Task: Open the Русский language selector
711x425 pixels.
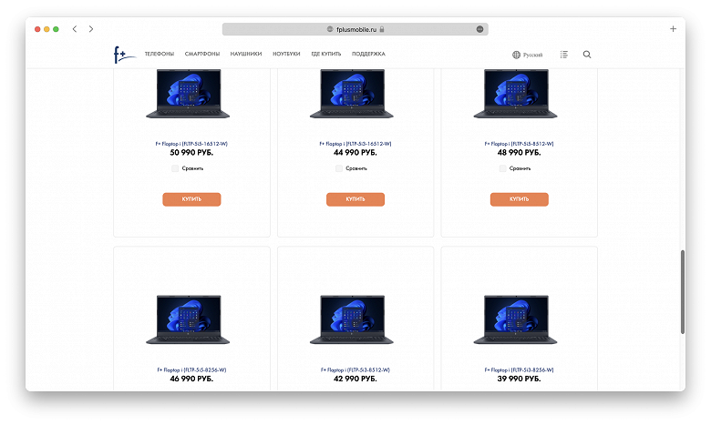Action: tap(532, 55)
